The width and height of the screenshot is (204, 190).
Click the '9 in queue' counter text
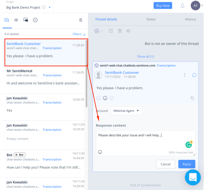point(12,34)
